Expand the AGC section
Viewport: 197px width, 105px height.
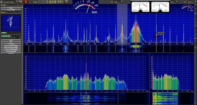coord(11,42)
